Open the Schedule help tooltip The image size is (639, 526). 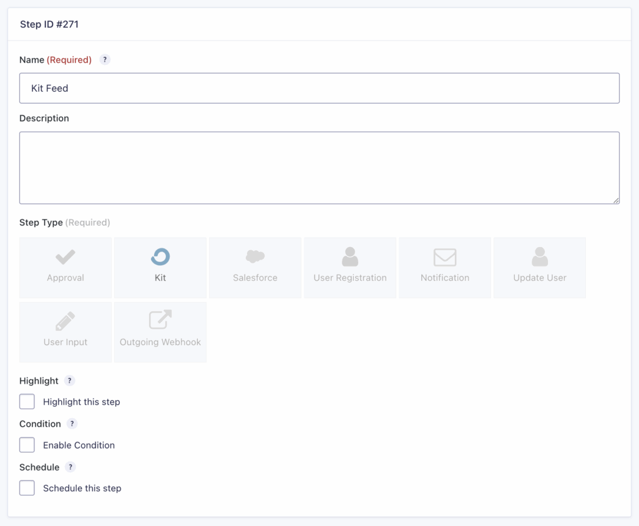[69, 467]
